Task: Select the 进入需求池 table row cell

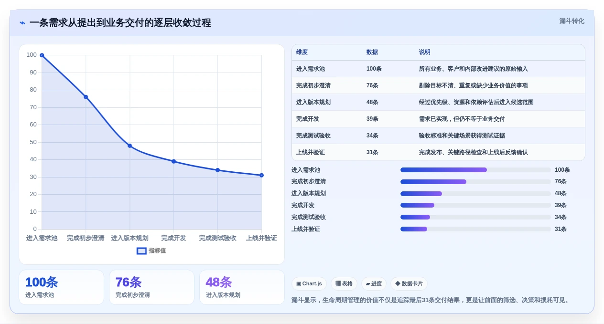Action: [x=311, y=69]
